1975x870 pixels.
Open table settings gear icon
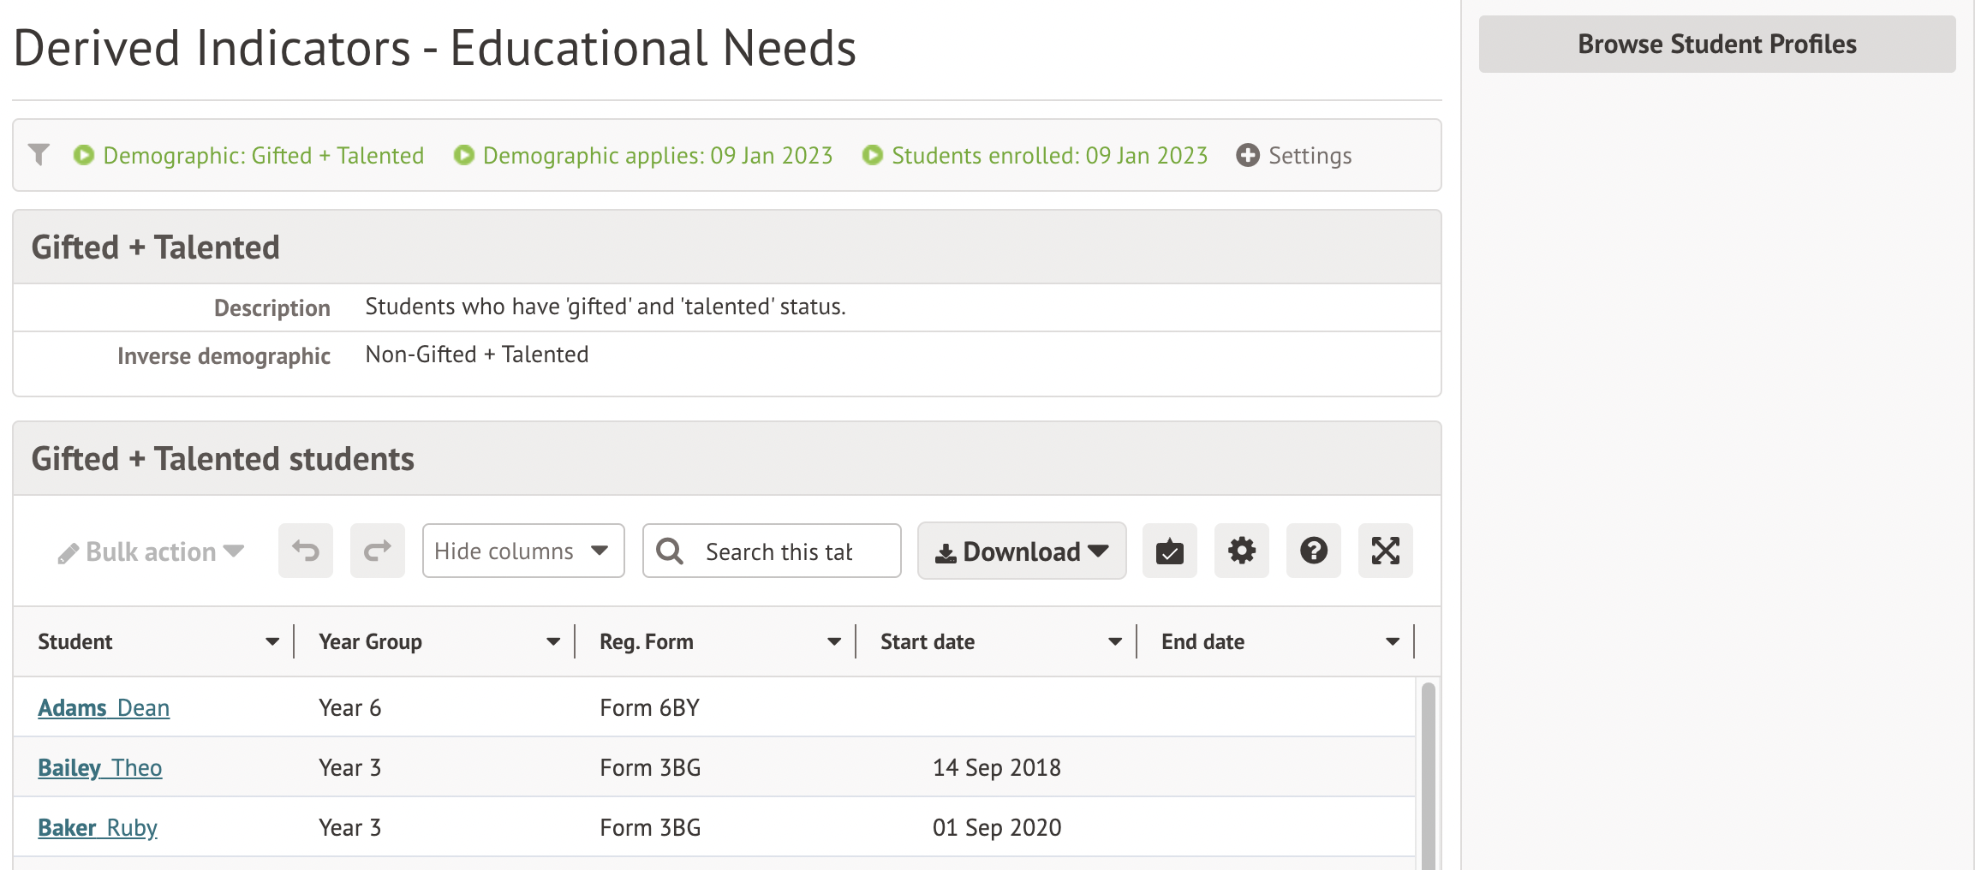(1241, 551)
